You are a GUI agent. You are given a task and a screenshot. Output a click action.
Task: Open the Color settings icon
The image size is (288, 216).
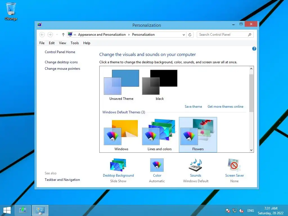click(157, 165)
